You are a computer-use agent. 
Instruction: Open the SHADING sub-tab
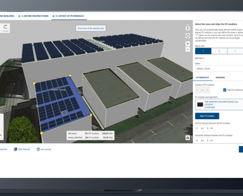click(220, 77)
